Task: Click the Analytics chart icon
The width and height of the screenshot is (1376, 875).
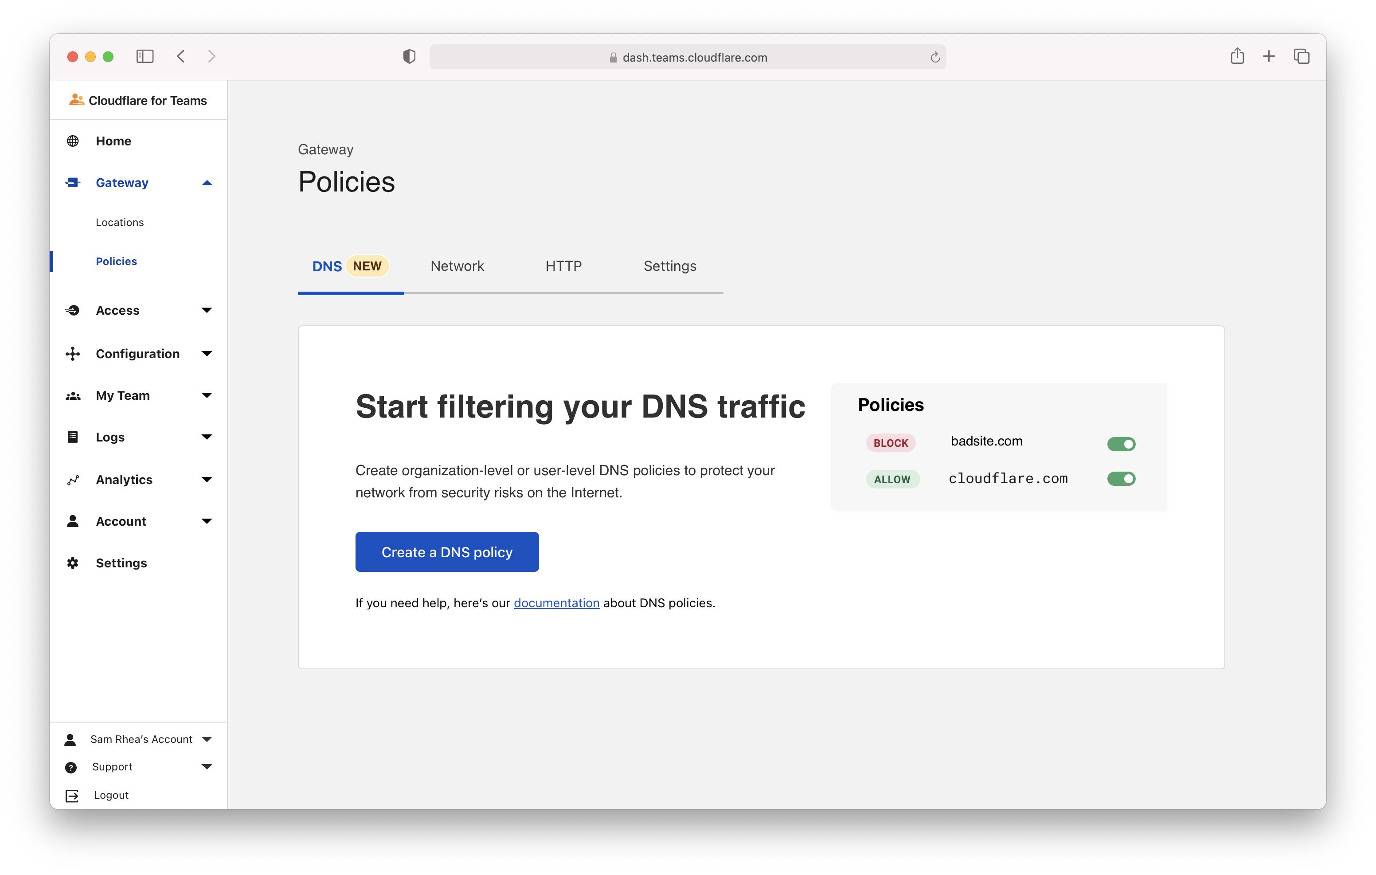Action: coord(73,480)
